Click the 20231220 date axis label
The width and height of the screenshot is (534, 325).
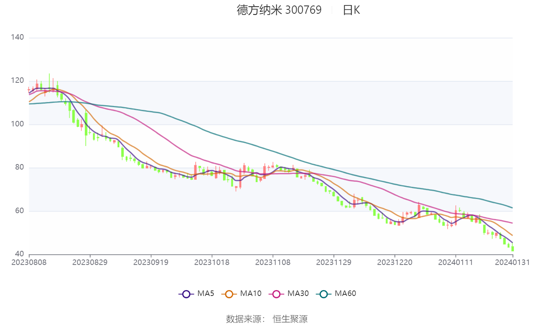[x=395, y=262]
